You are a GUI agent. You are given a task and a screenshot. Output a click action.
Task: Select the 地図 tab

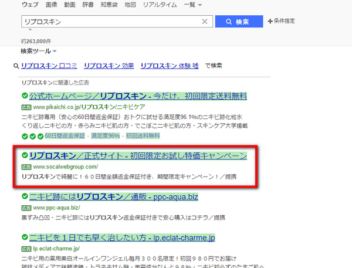pos(131,5)
